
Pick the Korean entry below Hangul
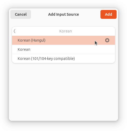(63, 49)
